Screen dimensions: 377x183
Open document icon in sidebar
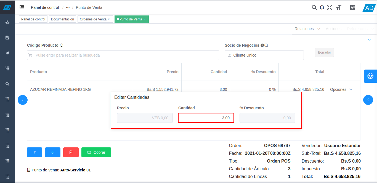pyautogui.click(x=7, y=38)
